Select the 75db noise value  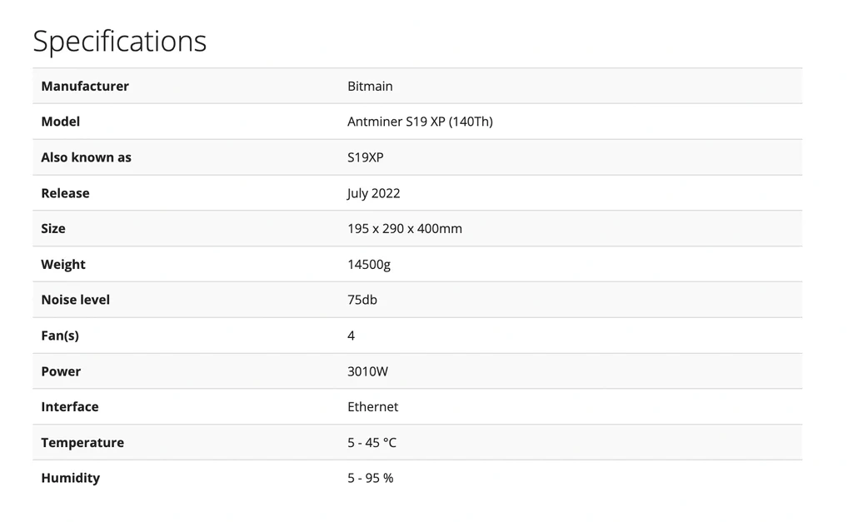coord(362,300)
